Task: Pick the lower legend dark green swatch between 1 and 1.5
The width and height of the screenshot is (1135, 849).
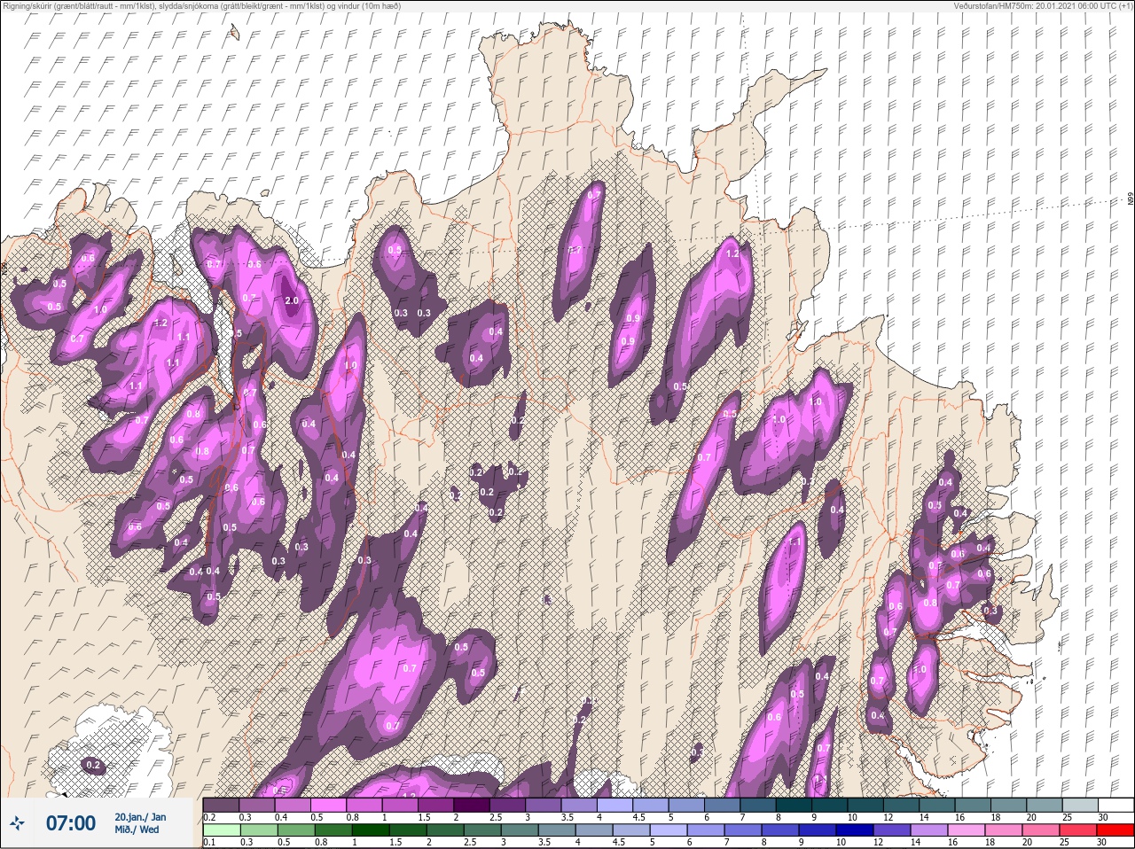Action: (370, 831)
